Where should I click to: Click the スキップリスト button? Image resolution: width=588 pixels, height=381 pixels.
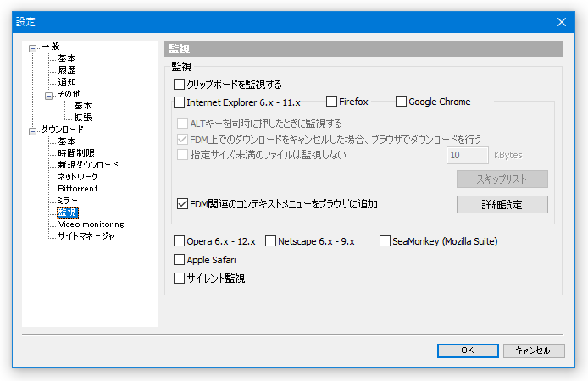click(502, 179)
